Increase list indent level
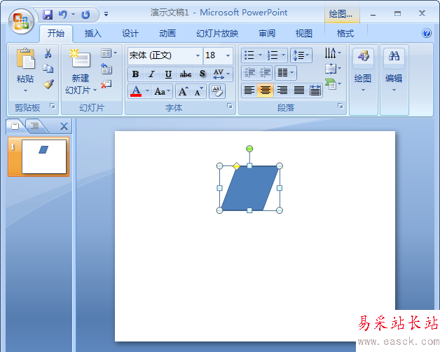The image size is (440, 352). click(x=265, y=73)
